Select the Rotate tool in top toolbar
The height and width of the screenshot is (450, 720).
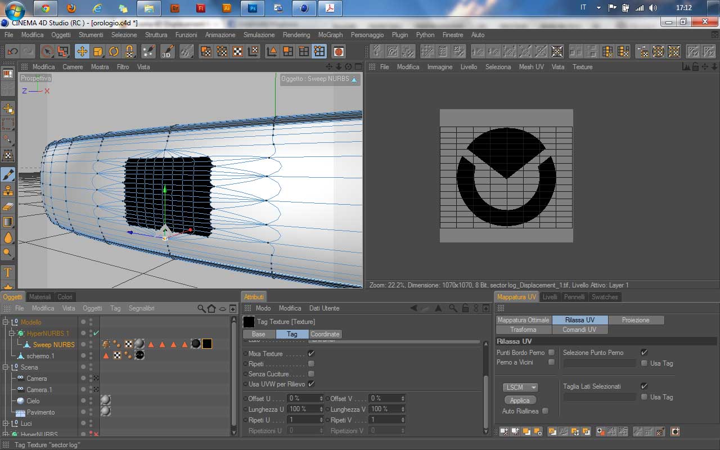point(114,51)
